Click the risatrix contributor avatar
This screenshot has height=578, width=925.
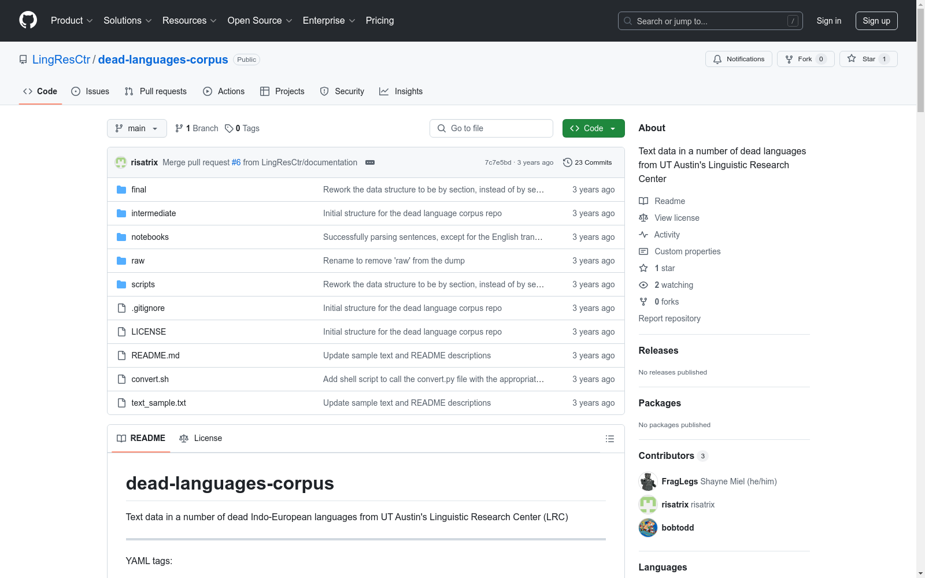tap(648, 505)
